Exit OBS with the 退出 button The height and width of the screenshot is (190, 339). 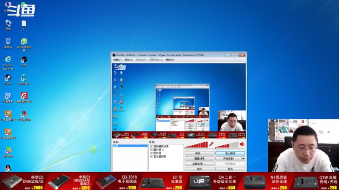click(230, 169)
